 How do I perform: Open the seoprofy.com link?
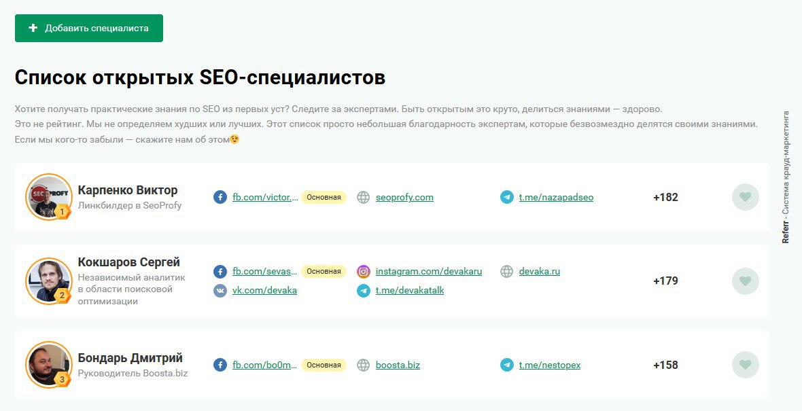point(404,197)
